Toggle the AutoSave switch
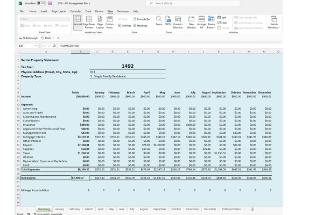This screenshot has width=323, height=215. [x=41, y=3]
